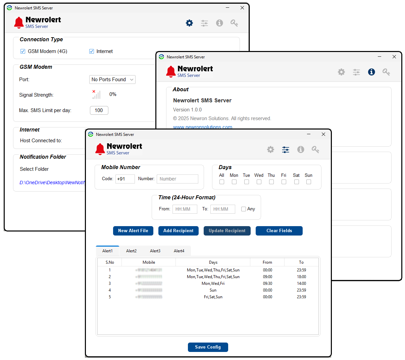Go to the Alert4 tab
405x360 pixels.
tap(179, 251)
